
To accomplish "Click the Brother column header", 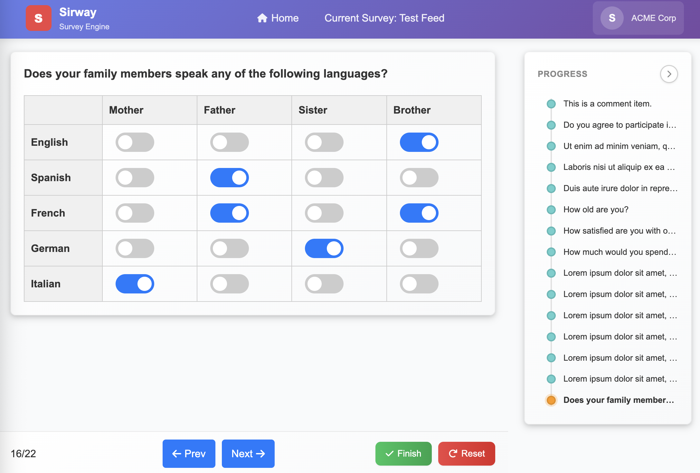I will tap(412, 110).
